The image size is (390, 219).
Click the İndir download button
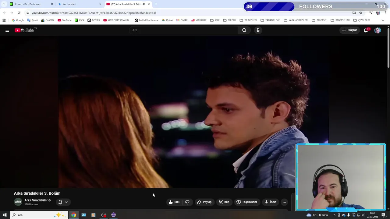click(x=270, y=202)
